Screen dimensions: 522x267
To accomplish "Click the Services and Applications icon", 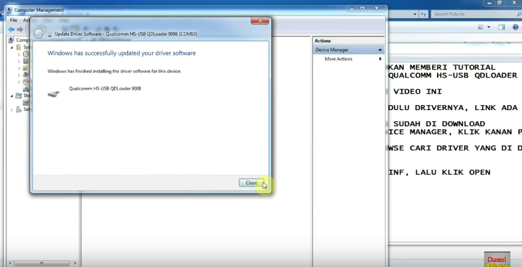I will tap(18, 110).
